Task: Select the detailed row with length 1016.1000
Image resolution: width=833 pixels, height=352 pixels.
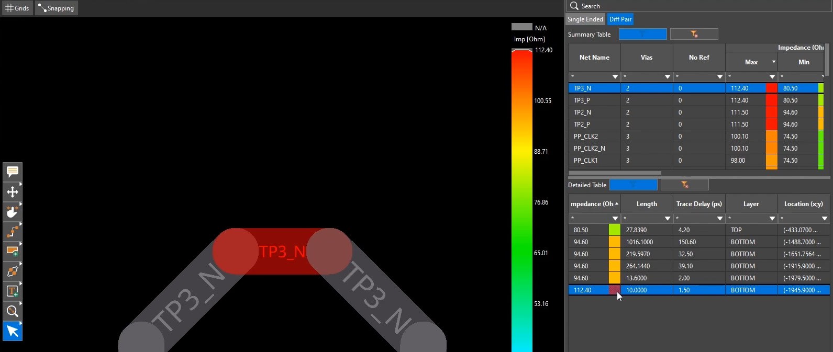Action: (699, 242)
